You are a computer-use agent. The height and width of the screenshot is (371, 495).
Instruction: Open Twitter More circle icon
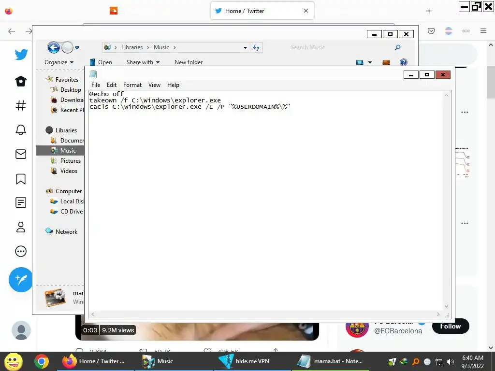tap(21, 251)
